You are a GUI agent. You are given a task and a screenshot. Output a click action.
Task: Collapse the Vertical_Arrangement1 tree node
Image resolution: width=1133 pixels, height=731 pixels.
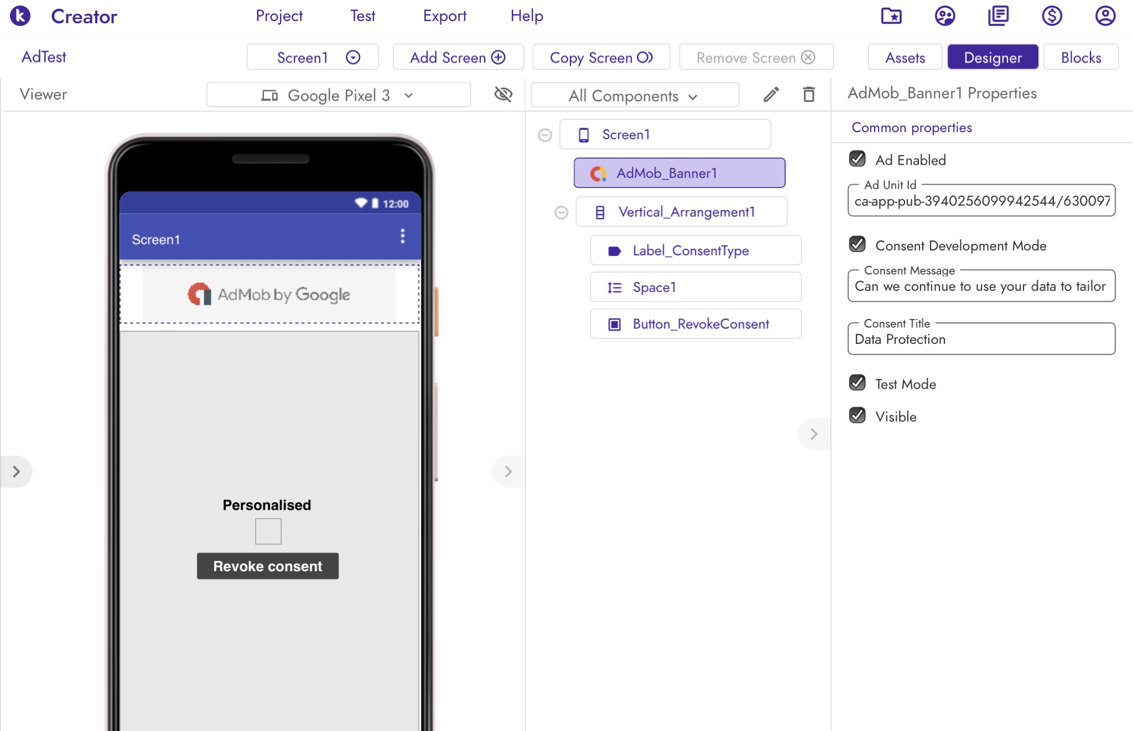(561, 212)
